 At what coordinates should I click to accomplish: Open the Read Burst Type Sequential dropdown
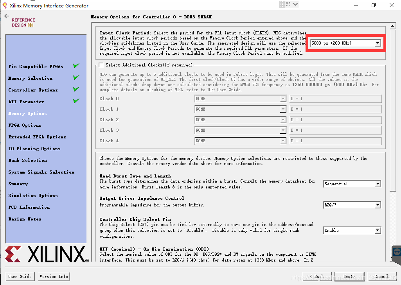[x=352, y=184]
